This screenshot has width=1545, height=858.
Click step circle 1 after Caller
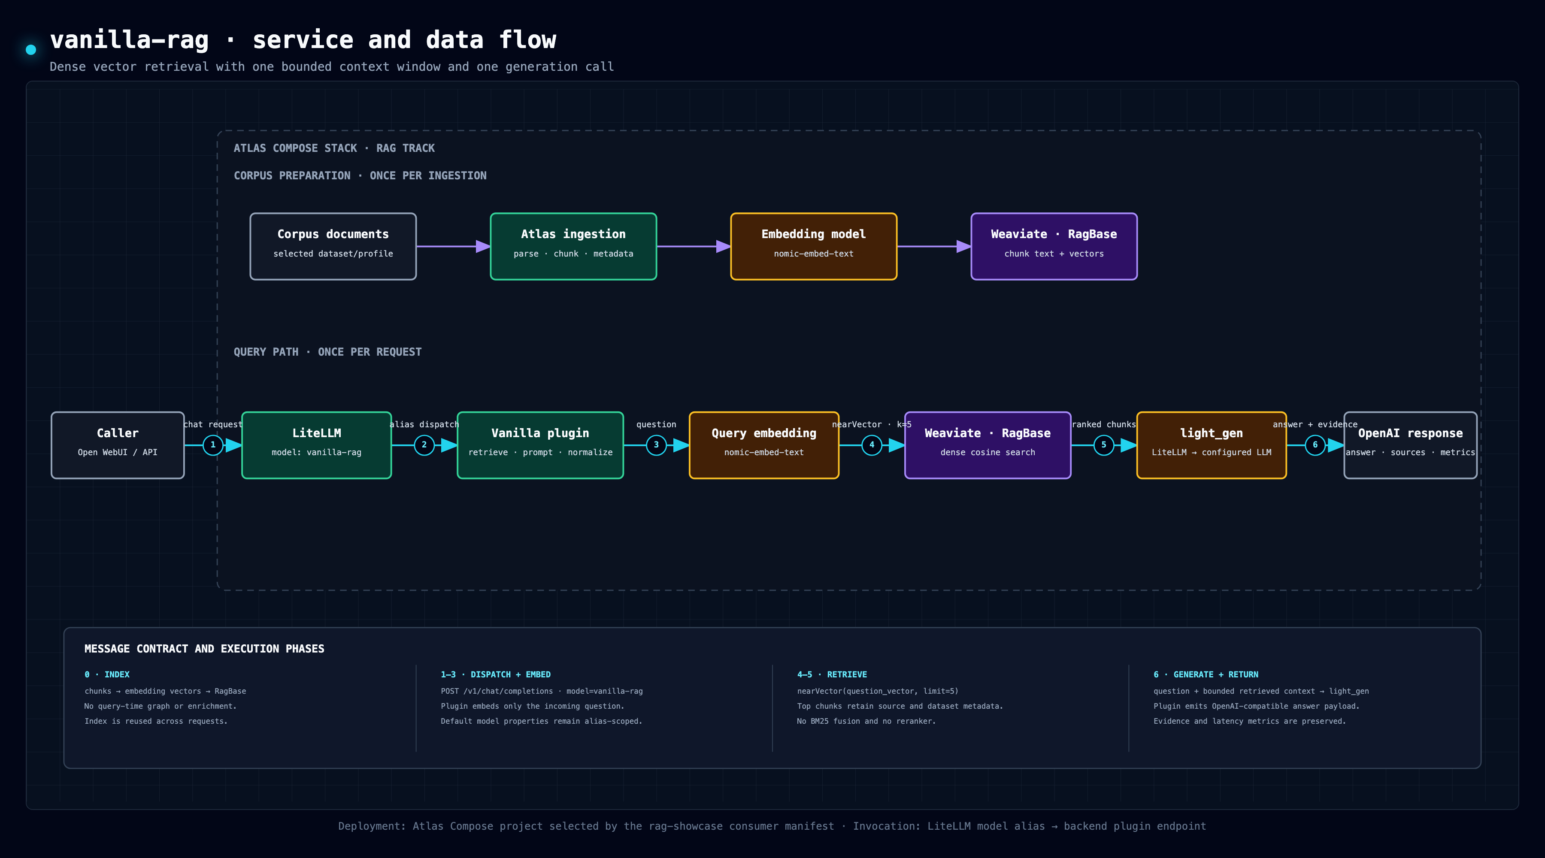coord(213,445)
